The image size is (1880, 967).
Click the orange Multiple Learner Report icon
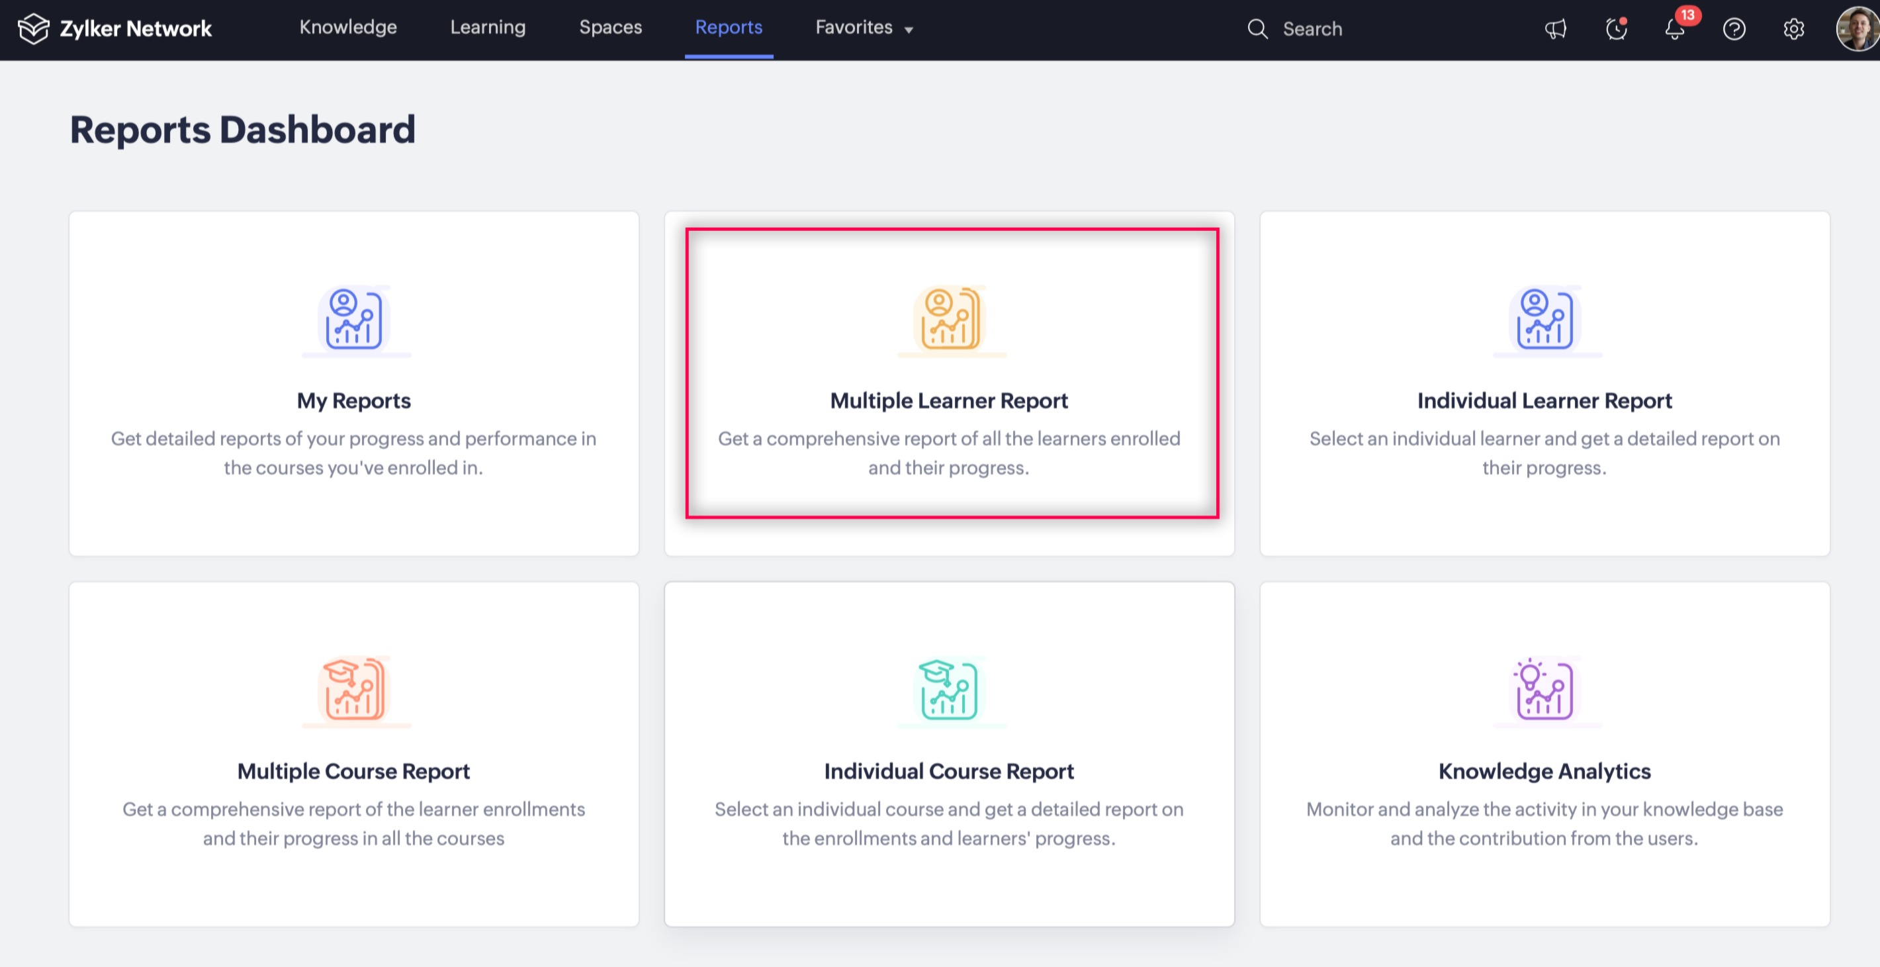[x=949, y=319]
